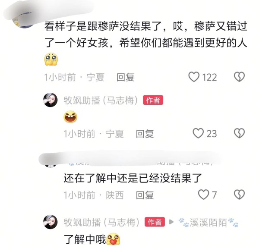
Task: Select comment text 还在了解中还是已经没结果了
Action: 133,178
